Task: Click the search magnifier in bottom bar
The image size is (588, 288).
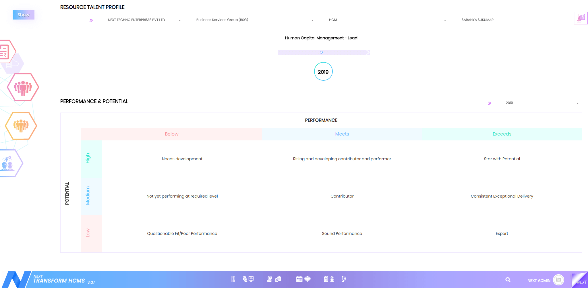Action: (508, 280)
